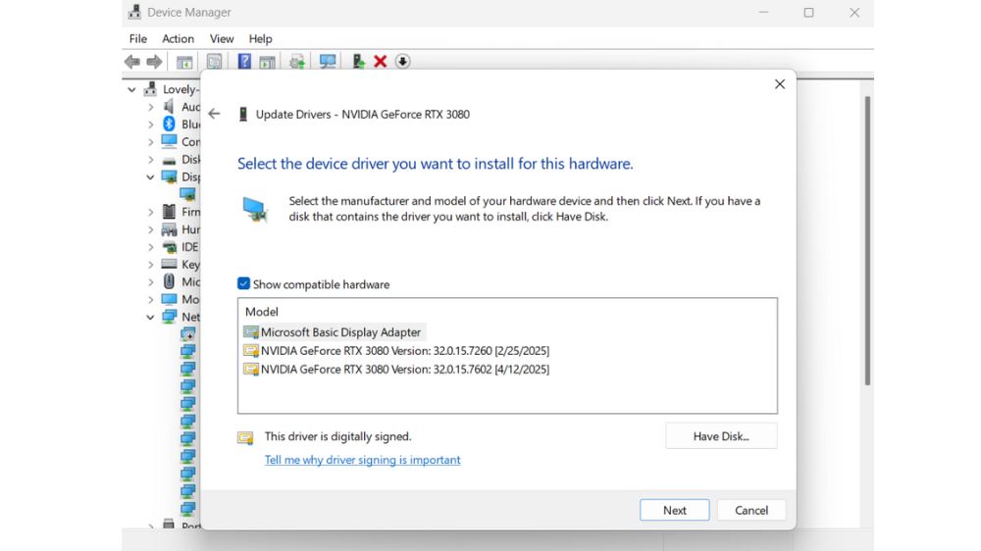This screenshot has width=981, height=551.
Task: Collapse the Display adapters category chevron
Action: [150, 177]
